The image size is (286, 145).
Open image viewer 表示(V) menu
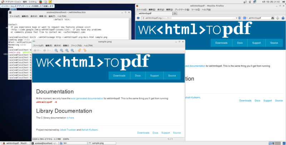[x=58, y=46]
